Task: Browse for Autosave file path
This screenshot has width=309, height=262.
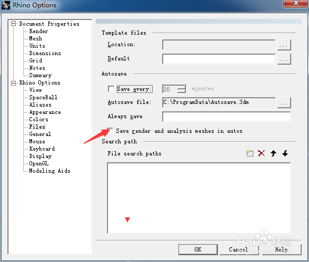Action: [284, 102]
